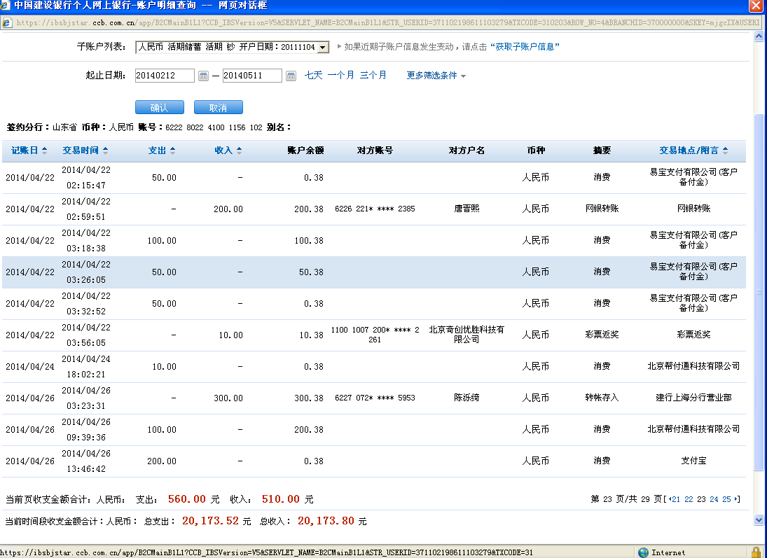Viewport: 767px width, 558px height.
Task: Open the start date calendar picker
Action: (203, 76)
